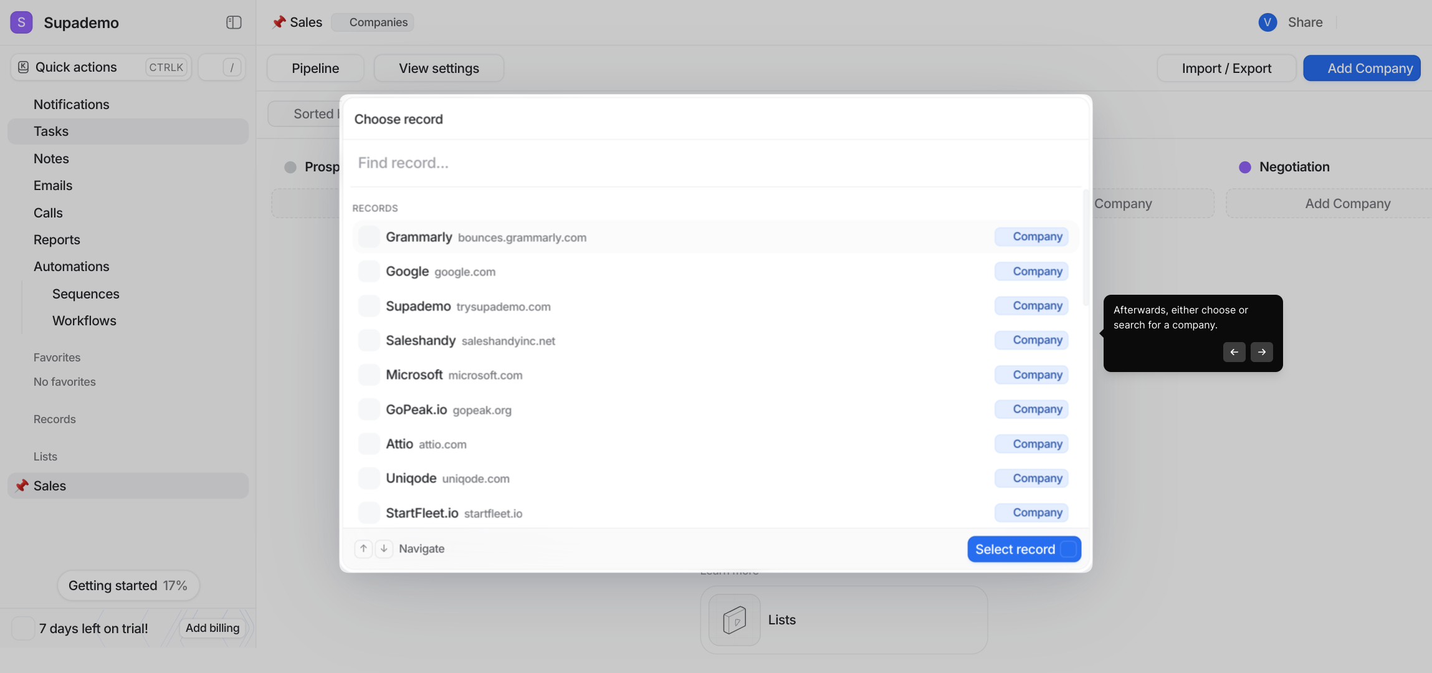This screenshot has width=1432, height=673.
Task: Click navigate down arrow key icon
Action: pyautogui.click(x=384, y=548)
